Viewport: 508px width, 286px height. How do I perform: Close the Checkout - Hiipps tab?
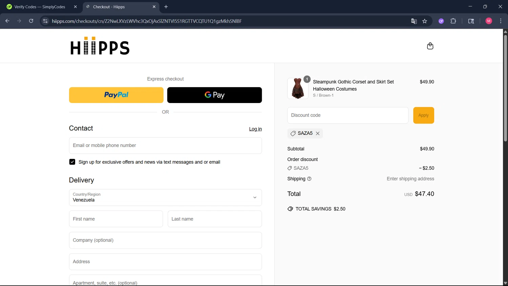[x=154, y=7]
